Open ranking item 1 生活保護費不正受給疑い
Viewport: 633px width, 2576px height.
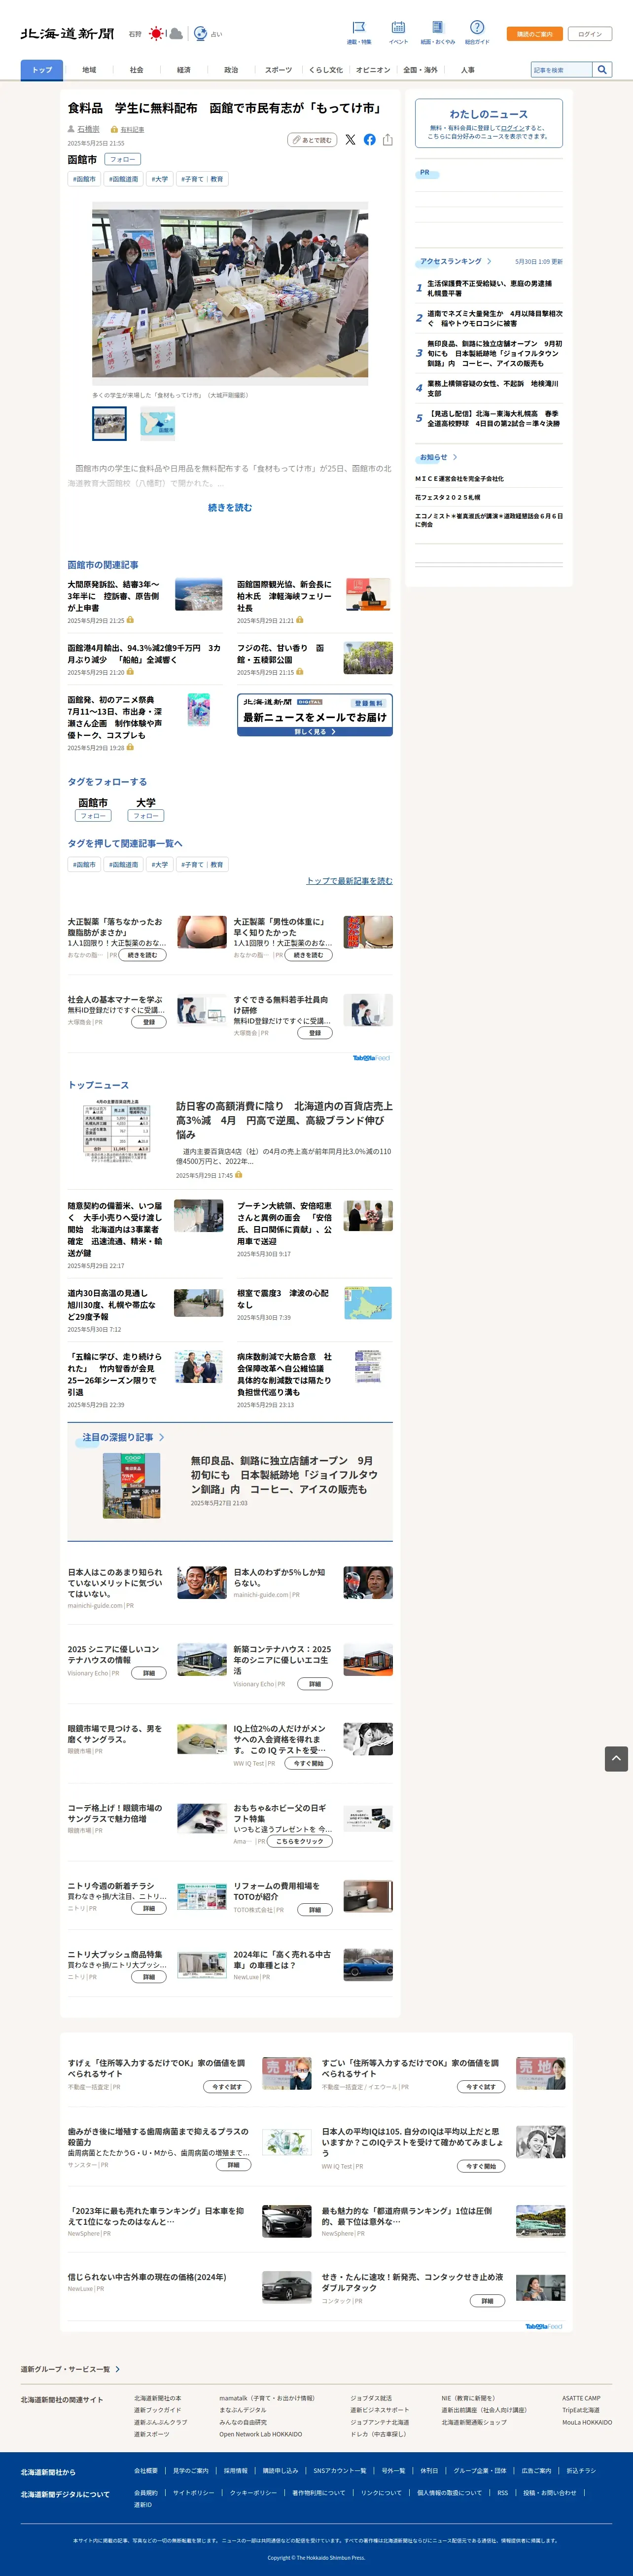pos(489,288)
